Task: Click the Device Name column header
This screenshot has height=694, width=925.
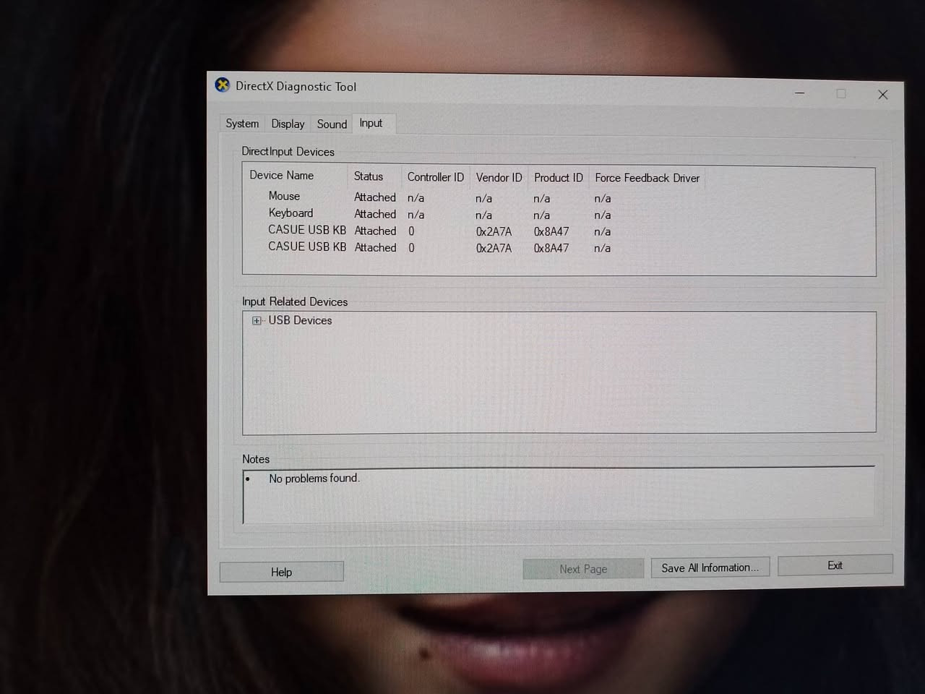Action: pyautogui.click(x=281, y=176)
